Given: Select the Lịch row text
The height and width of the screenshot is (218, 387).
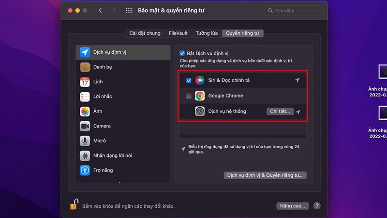Looking at the screenshot, I should click(x=98, y=82).
